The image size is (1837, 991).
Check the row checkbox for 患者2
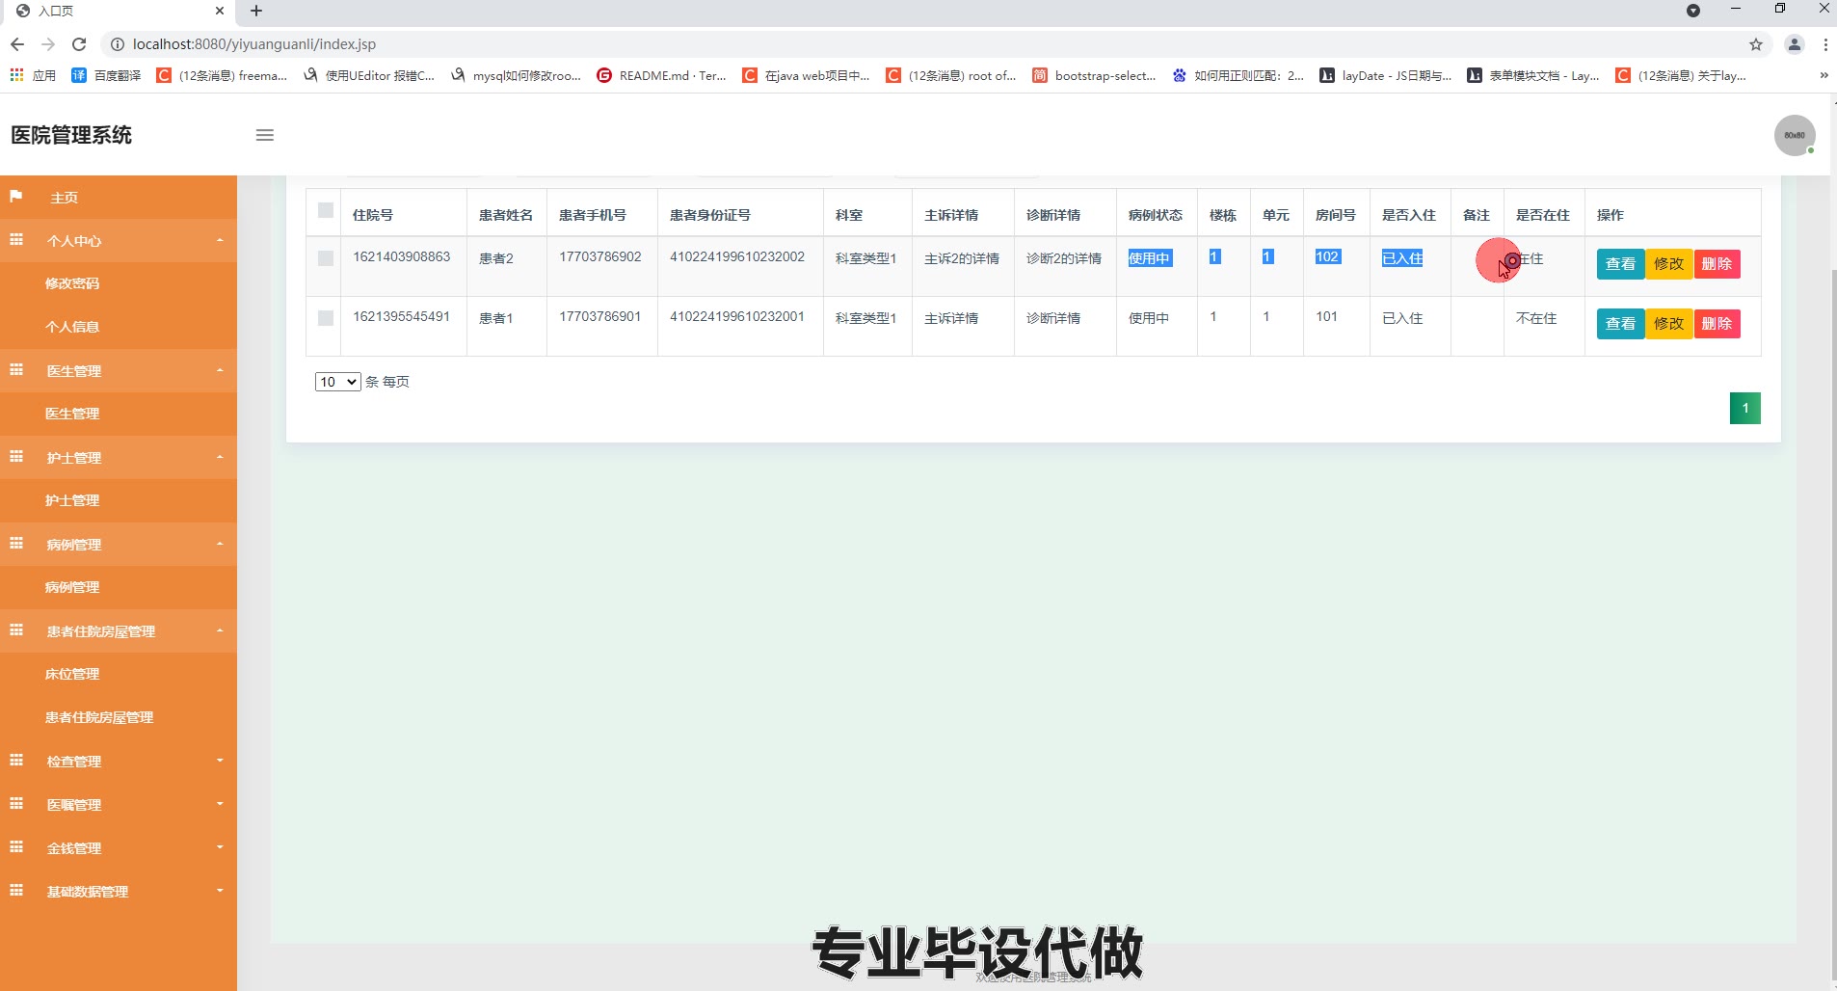326,258
